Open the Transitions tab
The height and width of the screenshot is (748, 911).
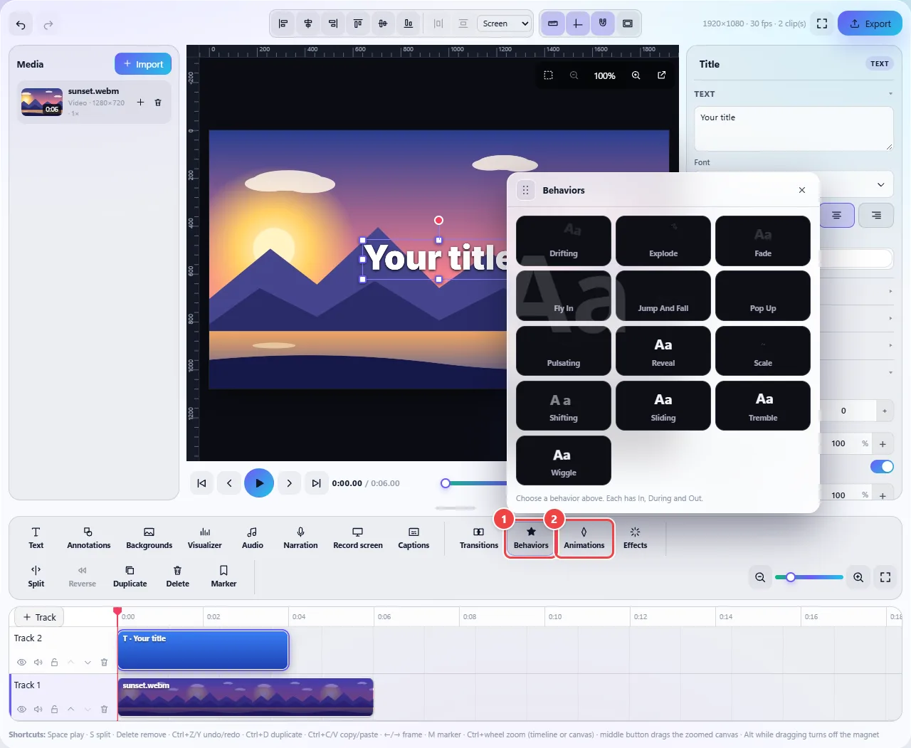[479, 538]
